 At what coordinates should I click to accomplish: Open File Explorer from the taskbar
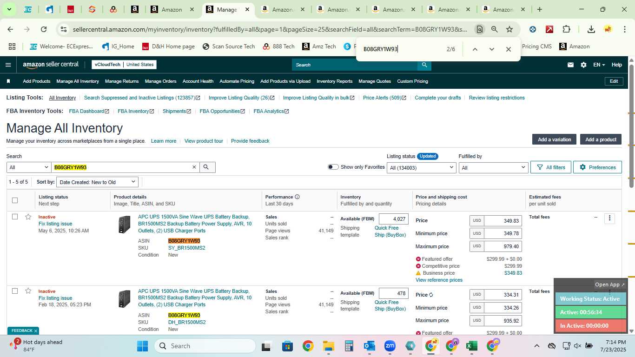[329, 346]
